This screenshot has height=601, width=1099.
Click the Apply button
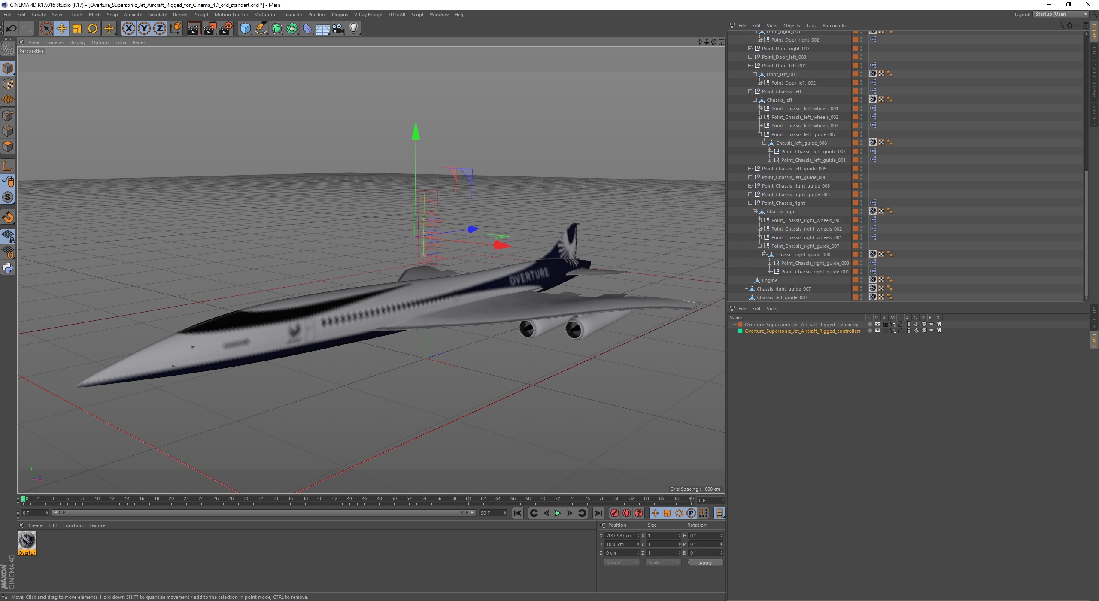[705, 563]
